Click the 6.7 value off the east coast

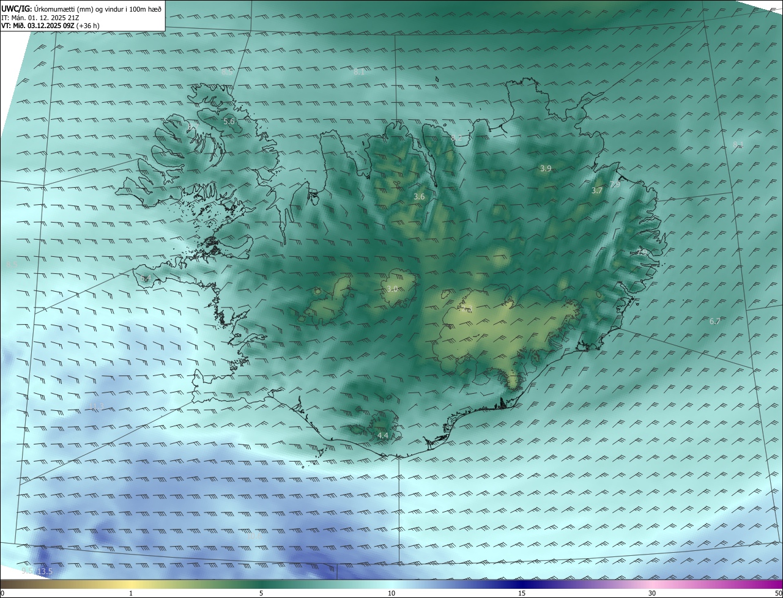[714, 321]
